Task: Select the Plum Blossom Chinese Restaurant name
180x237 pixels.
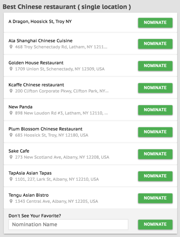Action: [x=45, y=129]
